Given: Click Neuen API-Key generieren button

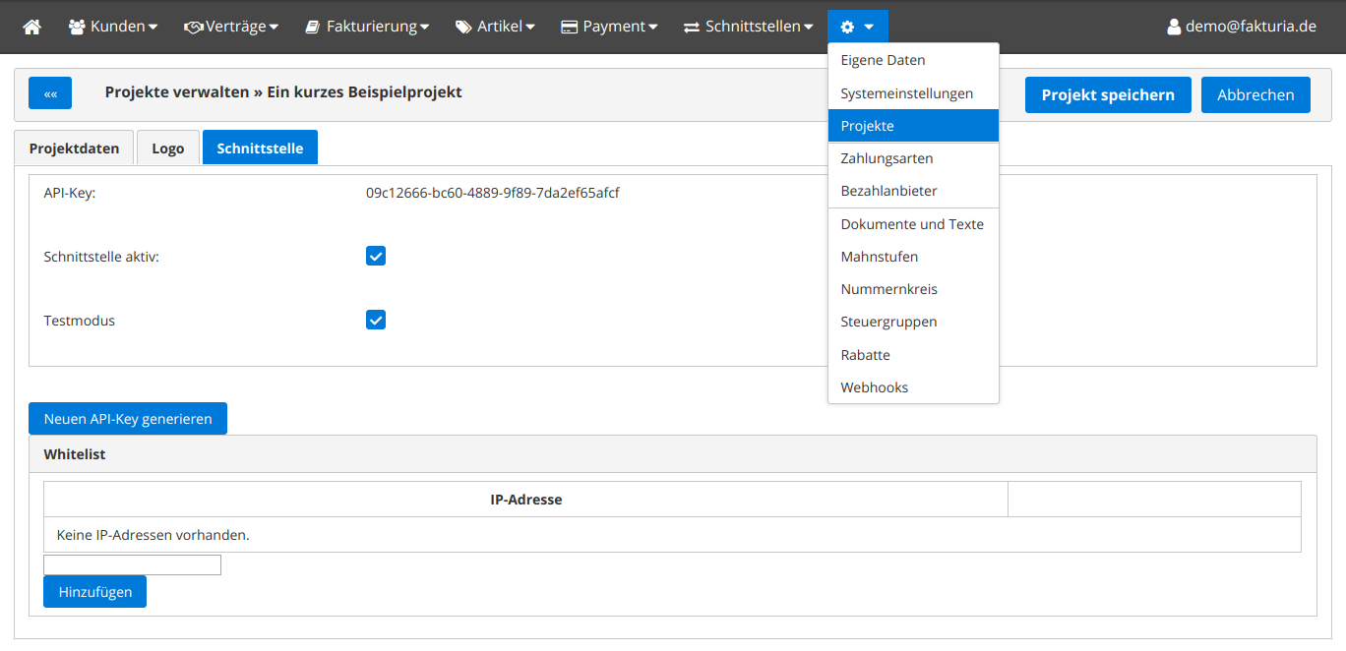Looking at the screenshot, I should tap(128, 419).
